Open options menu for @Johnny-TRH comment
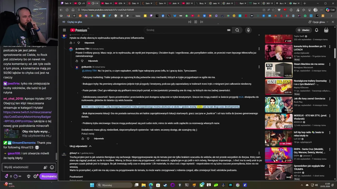 259,49
